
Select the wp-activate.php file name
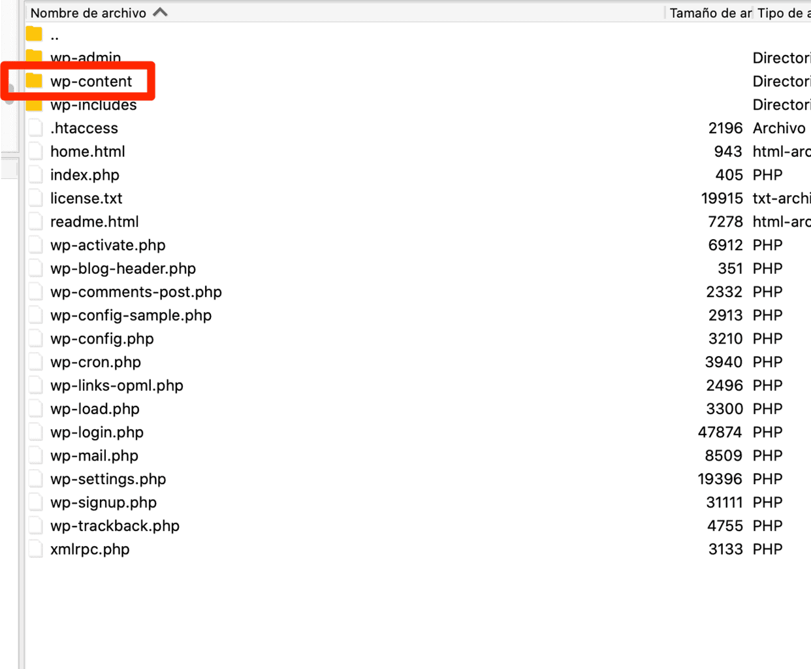(108, 245)
